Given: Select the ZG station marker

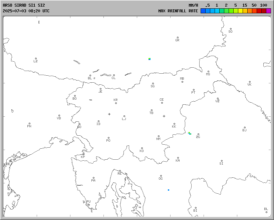Looking at the screenshot, I should point(198,135).
